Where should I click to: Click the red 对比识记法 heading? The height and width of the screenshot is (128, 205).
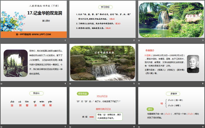point(102,96)
